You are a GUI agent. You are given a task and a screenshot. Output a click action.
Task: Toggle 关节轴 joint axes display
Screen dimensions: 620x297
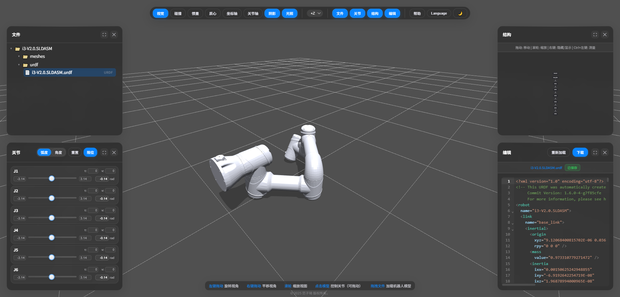pos(253,14)
